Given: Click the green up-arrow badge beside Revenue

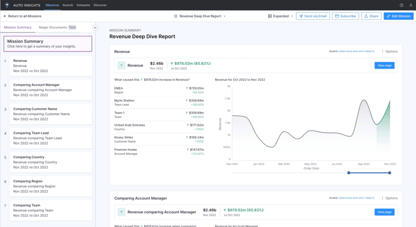Looking at the screenshot, I should (121, 65).
